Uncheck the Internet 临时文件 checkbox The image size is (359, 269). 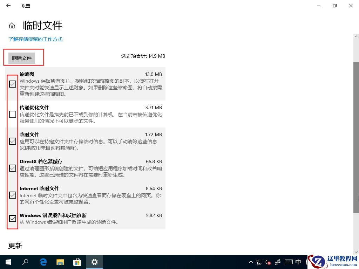point(13,195)
